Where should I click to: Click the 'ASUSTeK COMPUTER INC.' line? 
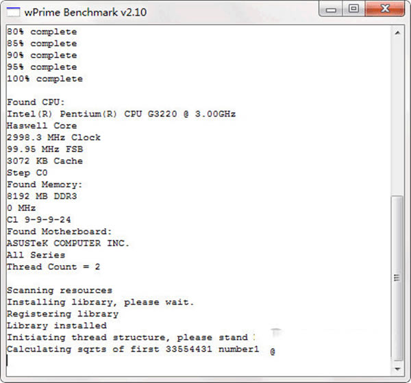pyautogui.click(x=68, y=243)
